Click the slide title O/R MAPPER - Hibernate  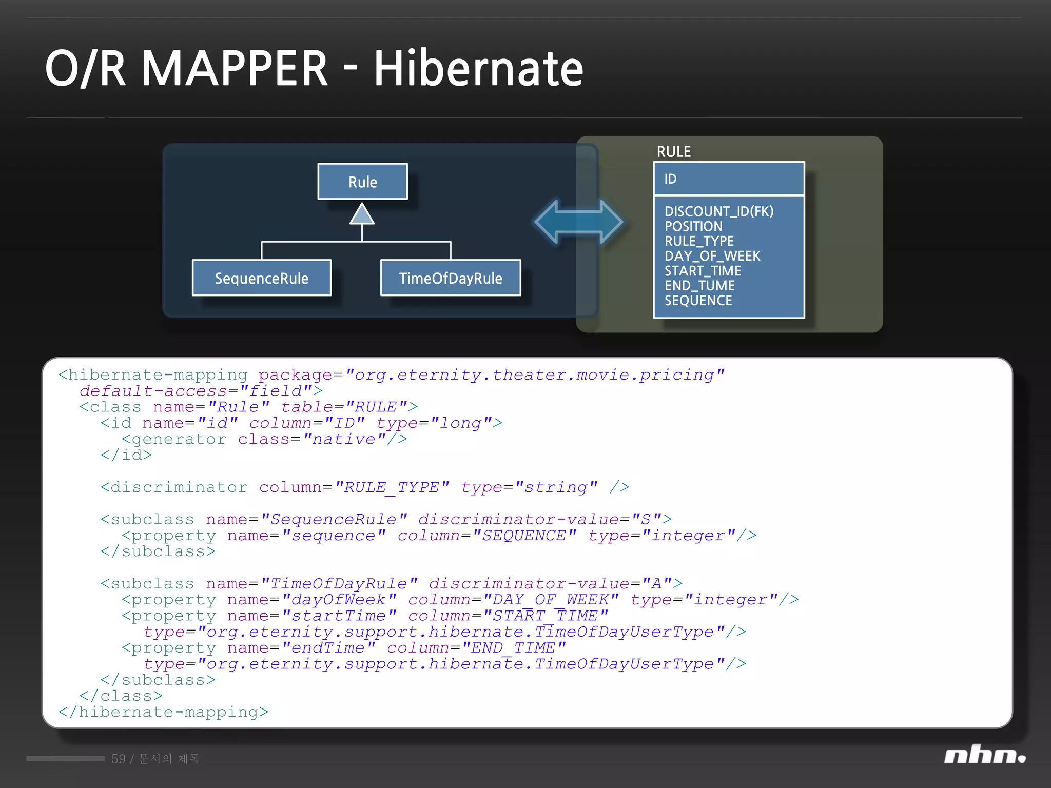[x=314, y=68]
